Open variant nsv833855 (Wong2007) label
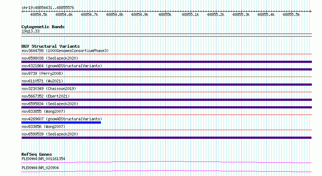The height and width of the screenshot is (176, 322). coord(43,111)
